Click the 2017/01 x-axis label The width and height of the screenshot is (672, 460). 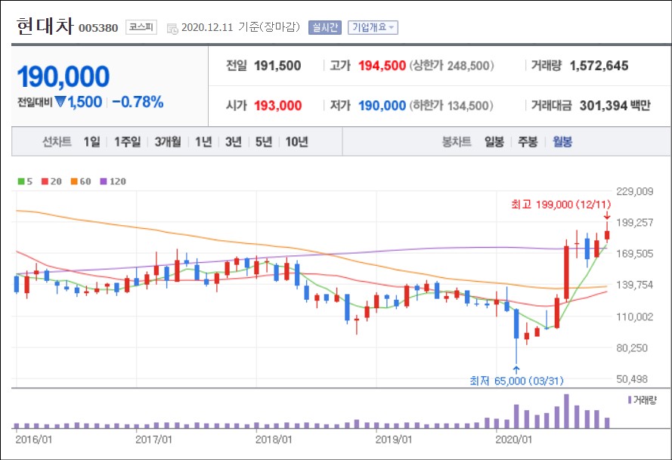pos(153,440)
